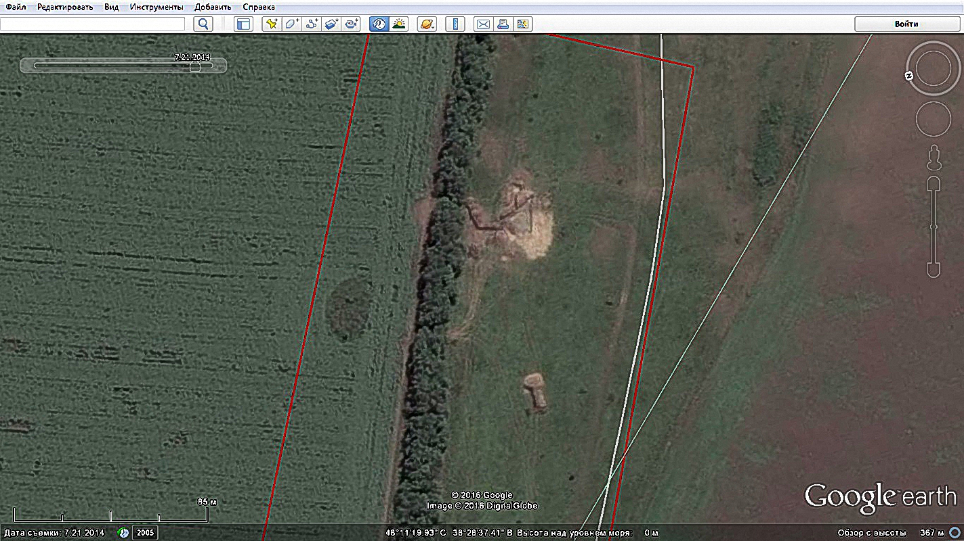964x541 pixels.
Task: Click the historical imagery time slider thumb
Action: point(195,66)
